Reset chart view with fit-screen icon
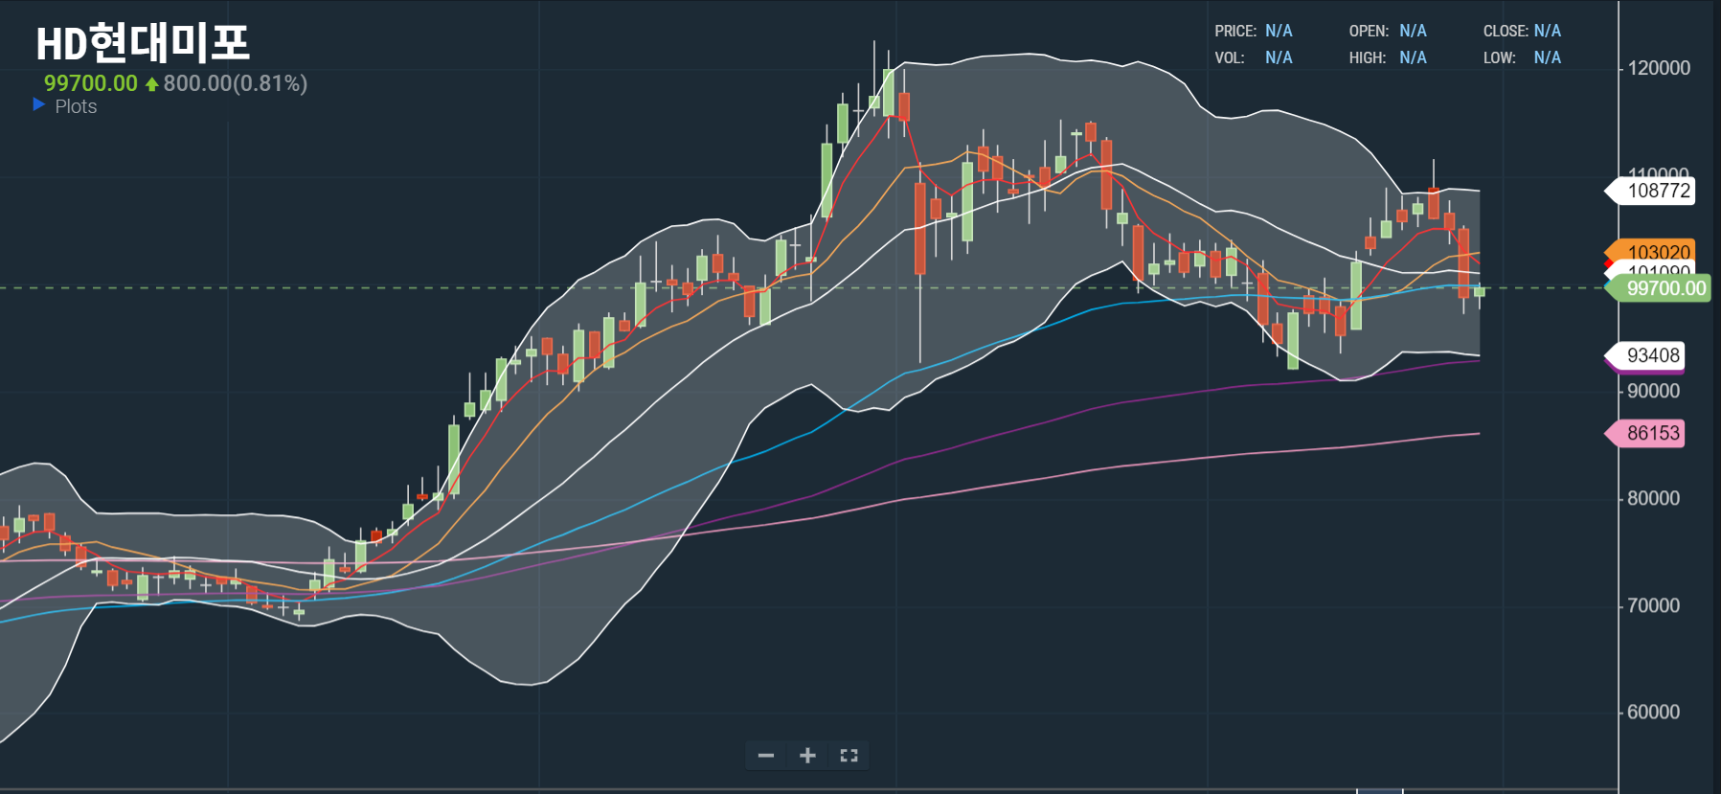 (849, 756)
